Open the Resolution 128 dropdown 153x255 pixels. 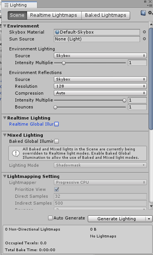point(100,86)
